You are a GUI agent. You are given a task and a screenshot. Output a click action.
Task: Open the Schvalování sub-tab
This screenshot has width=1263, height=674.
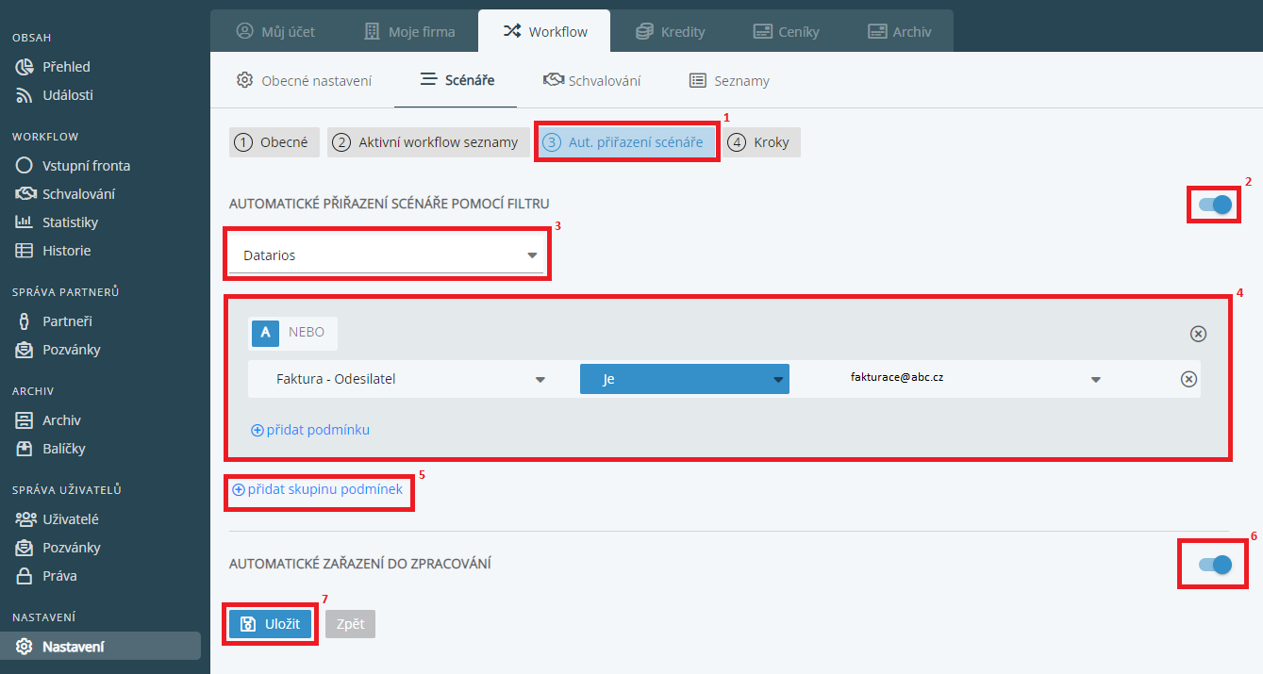pos(592,81)
